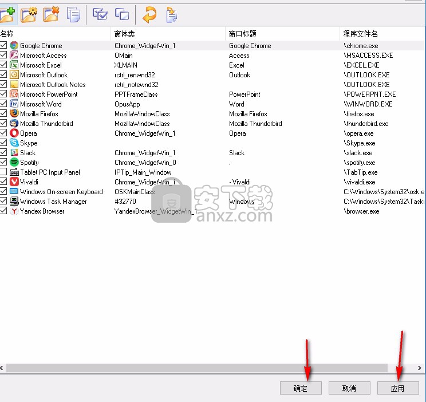Select the green Spotify app icon

14,162
